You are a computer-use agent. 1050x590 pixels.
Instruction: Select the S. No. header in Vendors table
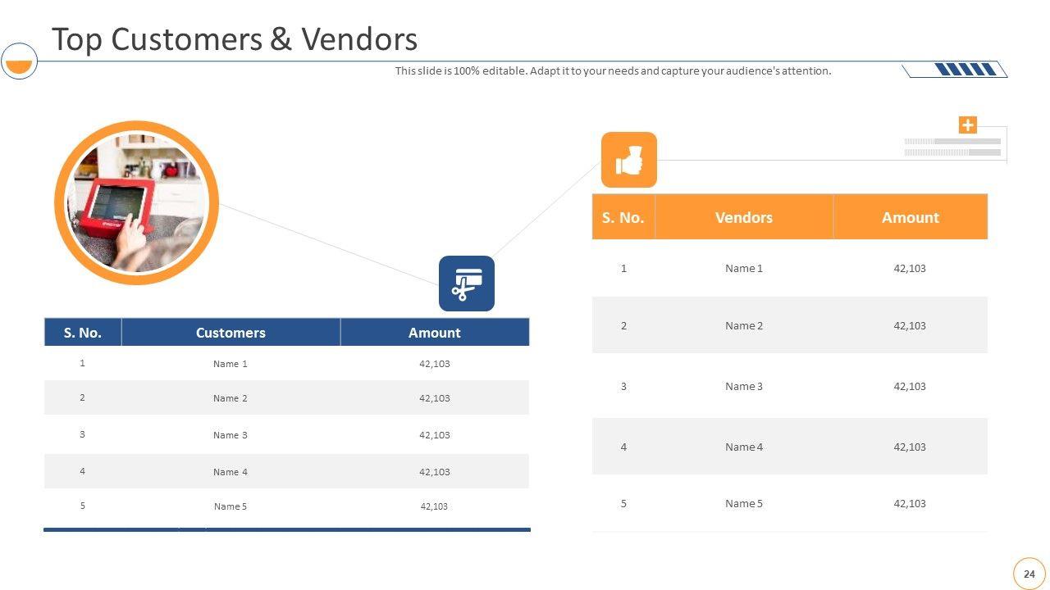pyautogui.click(x=623, y=217)
